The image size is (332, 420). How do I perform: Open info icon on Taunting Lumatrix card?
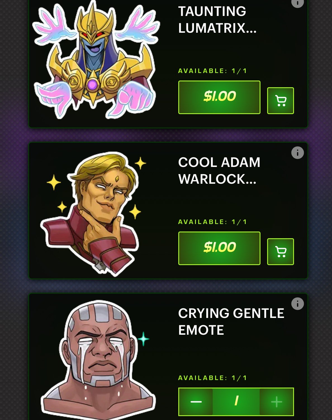coord(298,3)
